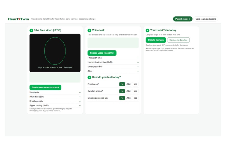
Task: Click the Signal quality (SNR) label
Action: [x=39, y=105]
